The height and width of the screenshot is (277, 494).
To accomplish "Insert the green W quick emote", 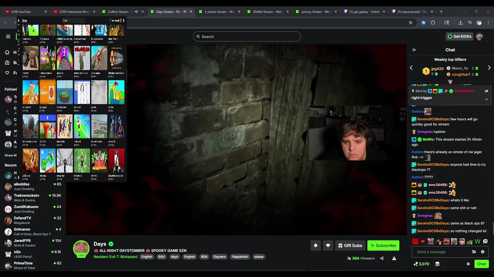I will (x=477, y=242).
